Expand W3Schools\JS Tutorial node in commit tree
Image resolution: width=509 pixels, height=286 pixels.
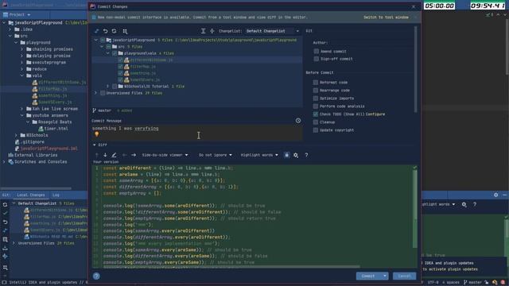[108, 87]
